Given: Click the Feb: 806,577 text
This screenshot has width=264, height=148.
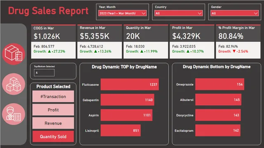Looking at the screenshot, I should (x=44, y=46).
